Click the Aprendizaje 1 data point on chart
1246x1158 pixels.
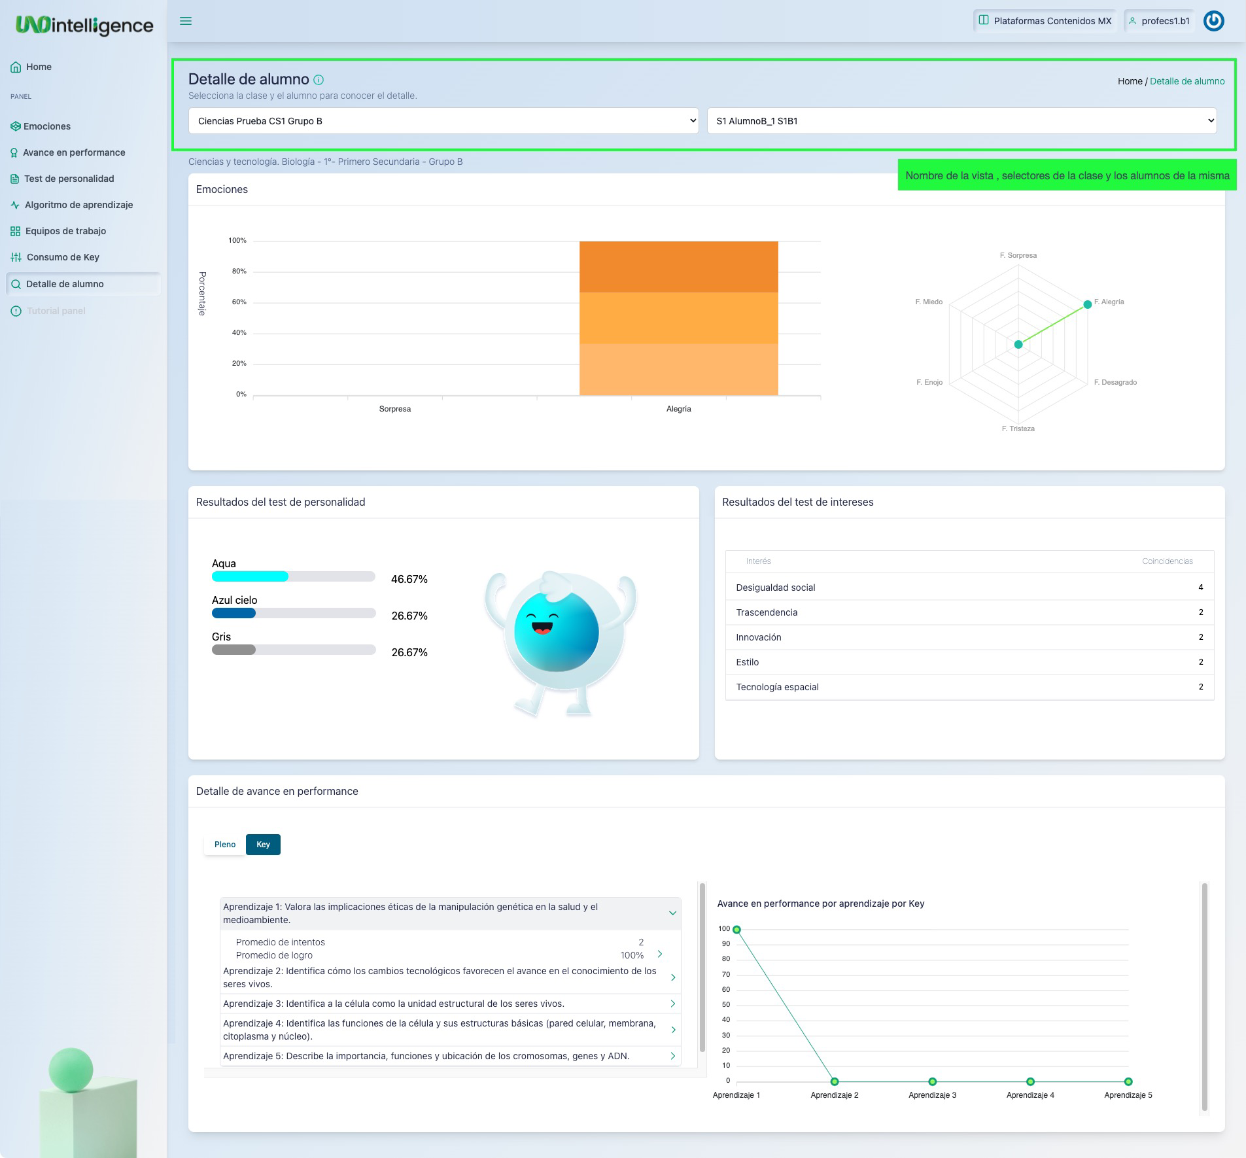tap(736, 930)
